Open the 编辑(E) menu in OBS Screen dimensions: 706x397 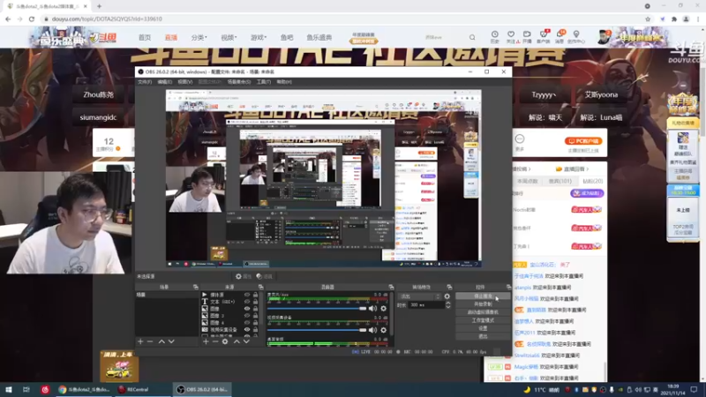[x=164, y=82]
